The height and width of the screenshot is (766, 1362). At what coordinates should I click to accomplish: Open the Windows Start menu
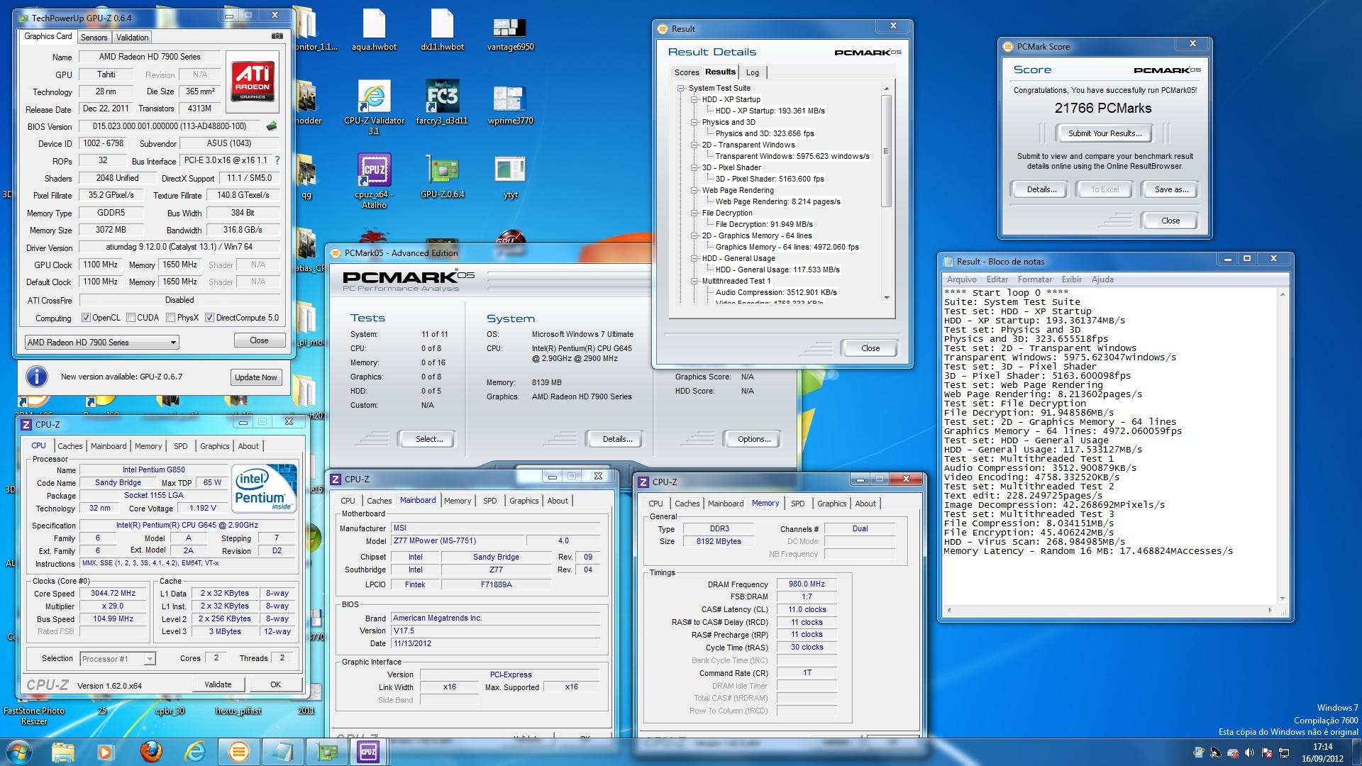coord(19,752)
